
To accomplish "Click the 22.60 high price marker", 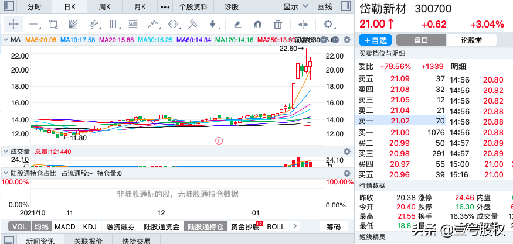I will point(292,49).
